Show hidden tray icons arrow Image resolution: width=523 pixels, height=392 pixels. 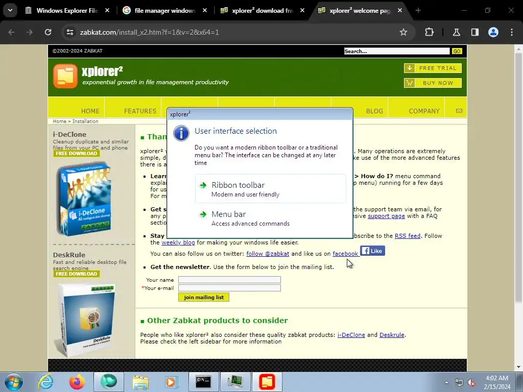[446, 382]
